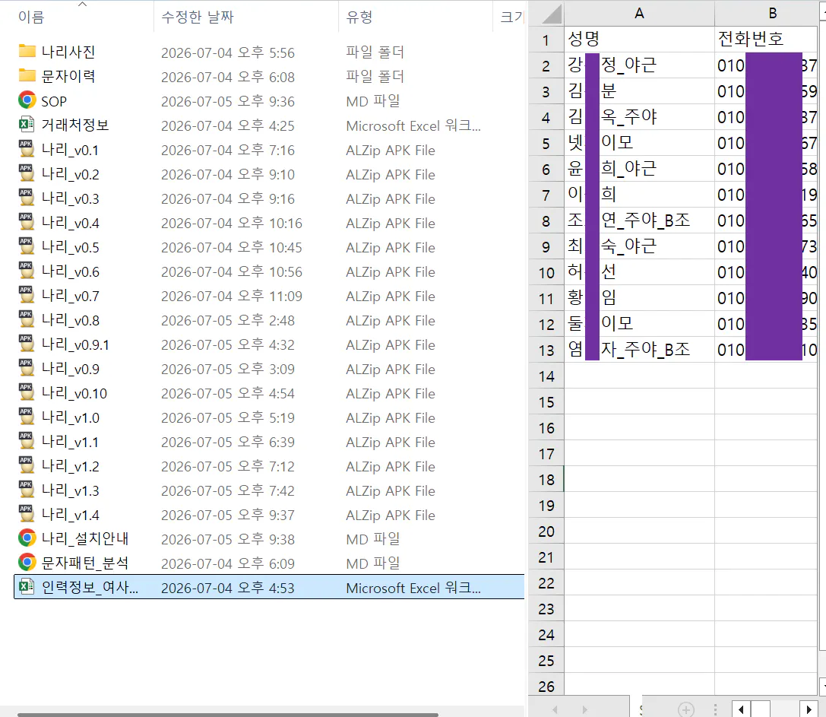Click the APK icon of 나리_v1.4

pyautogui.click(x=27, y=513)
